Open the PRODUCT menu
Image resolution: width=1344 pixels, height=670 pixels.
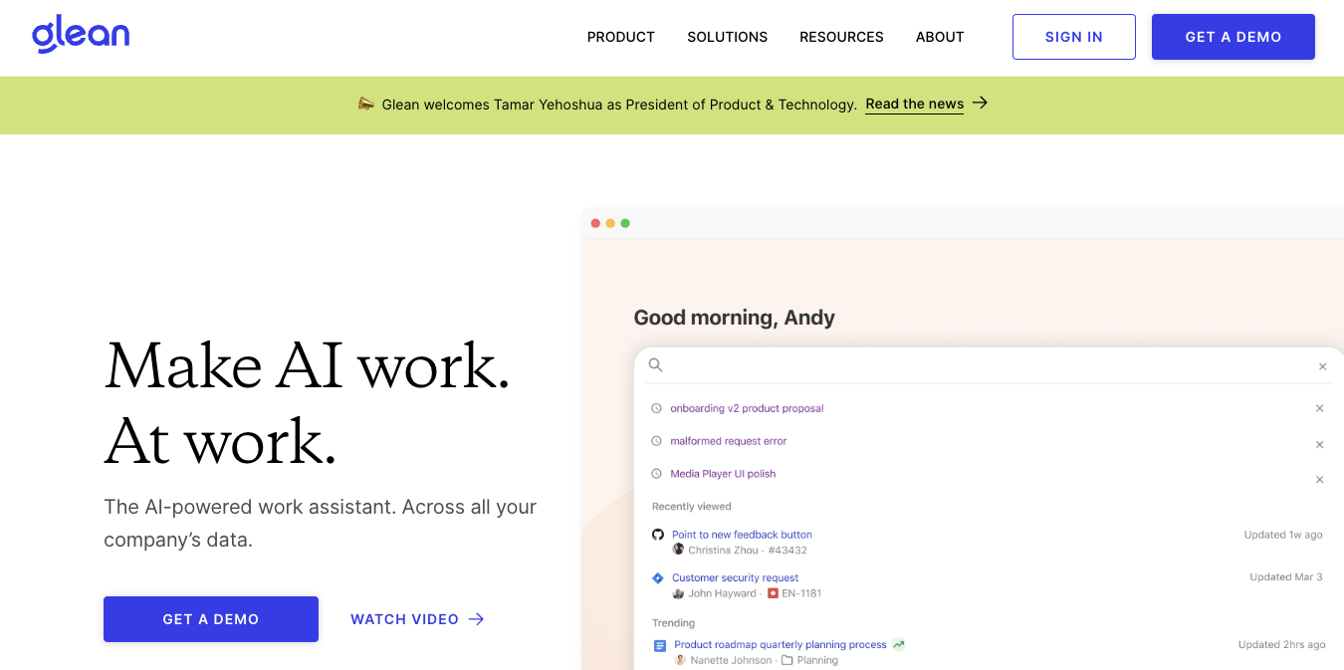pyautogui.click(x=621, y=37)
